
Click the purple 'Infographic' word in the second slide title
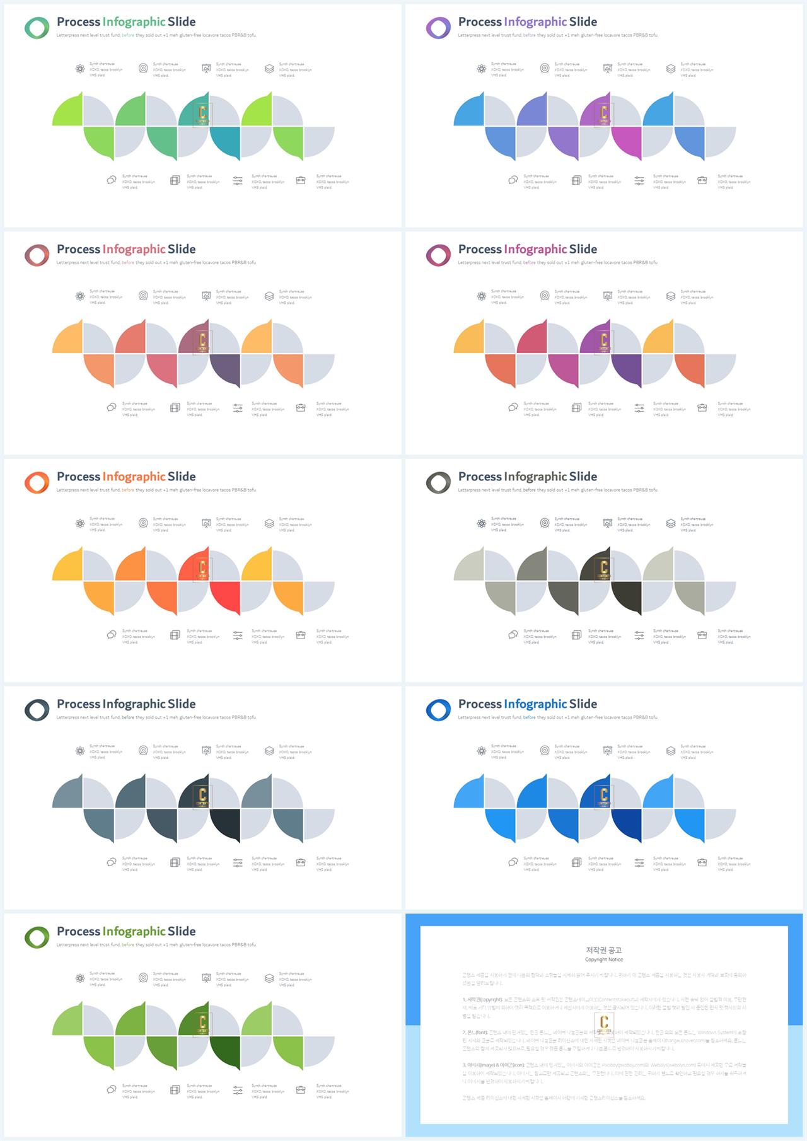[x=536, y=22]
